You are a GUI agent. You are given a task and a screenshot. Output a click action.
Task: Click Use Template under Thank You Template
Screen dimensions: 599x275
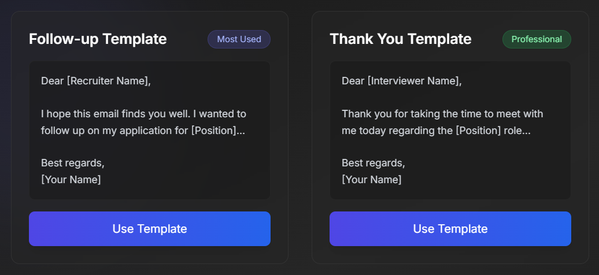[x=450, y=229]
